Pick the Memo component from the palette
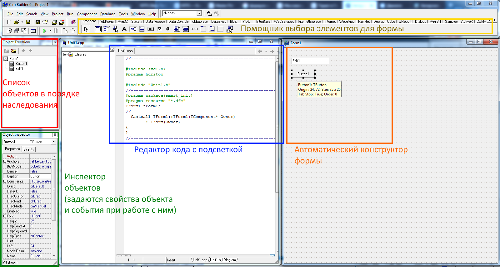 (x=142, y=29)
